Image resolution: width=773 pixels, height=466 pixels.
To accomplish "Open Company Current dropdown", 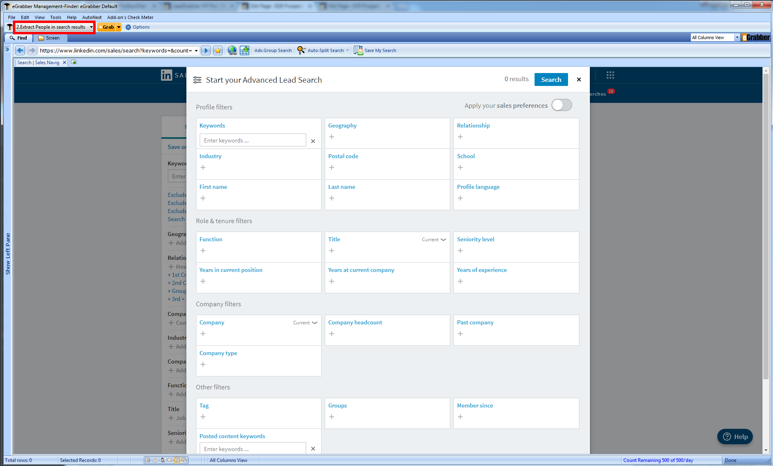I will (x=305, y=323).
